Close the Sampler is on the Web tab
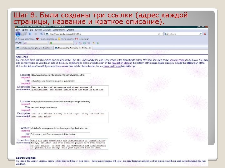225x168 pixels. (52, 48)
